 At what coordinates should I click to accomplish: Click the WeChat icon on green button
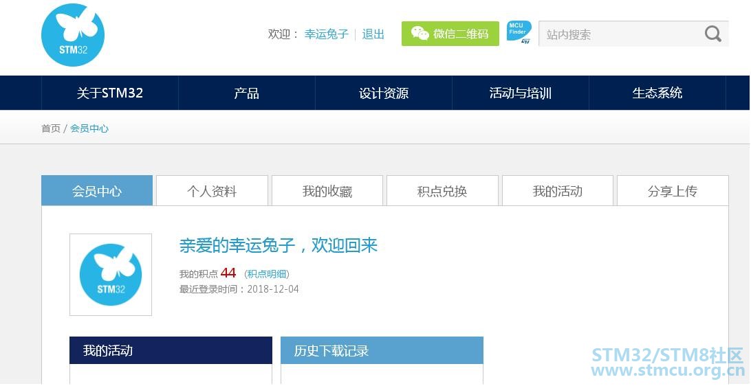[x=420, y=34]
